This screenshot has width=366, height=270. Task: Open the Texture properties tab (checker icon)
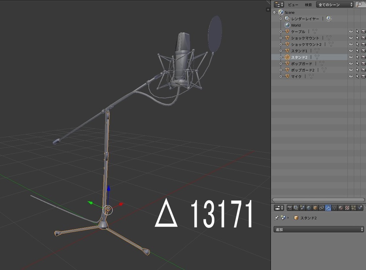point(347,208)
